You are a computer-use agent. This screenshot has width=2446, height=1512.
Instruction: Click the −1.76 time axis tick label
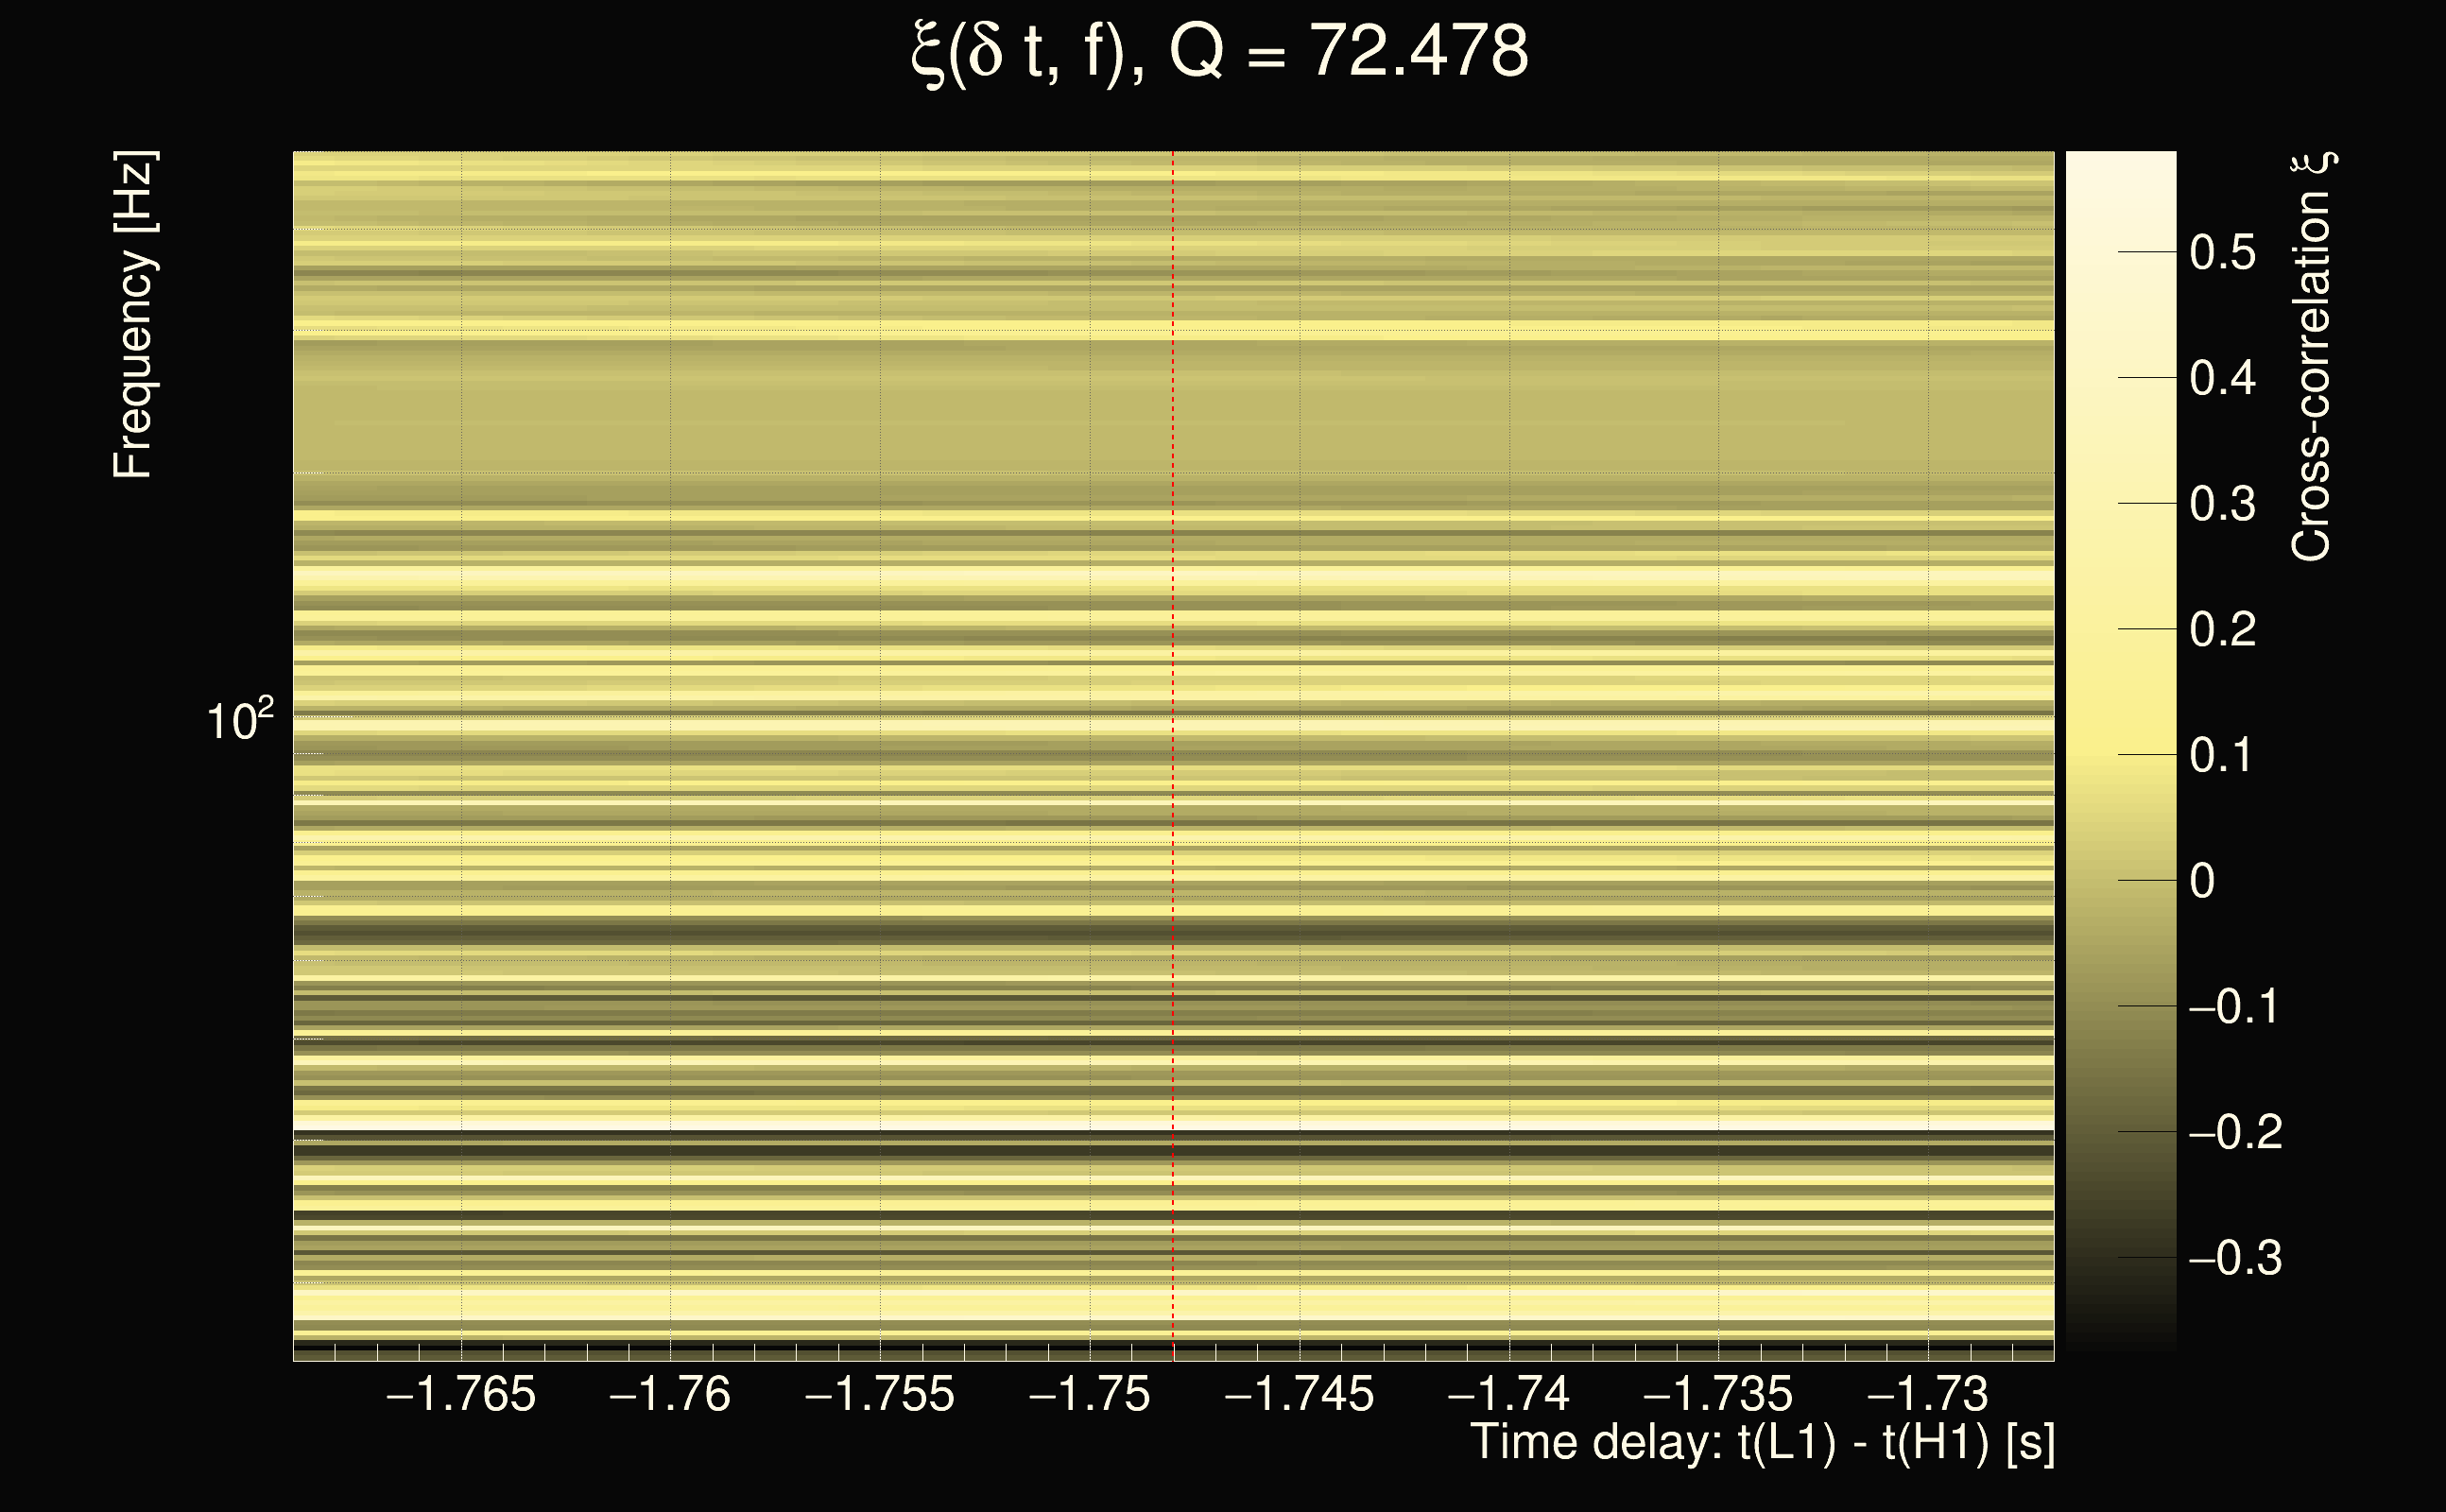click(670, 1394)
